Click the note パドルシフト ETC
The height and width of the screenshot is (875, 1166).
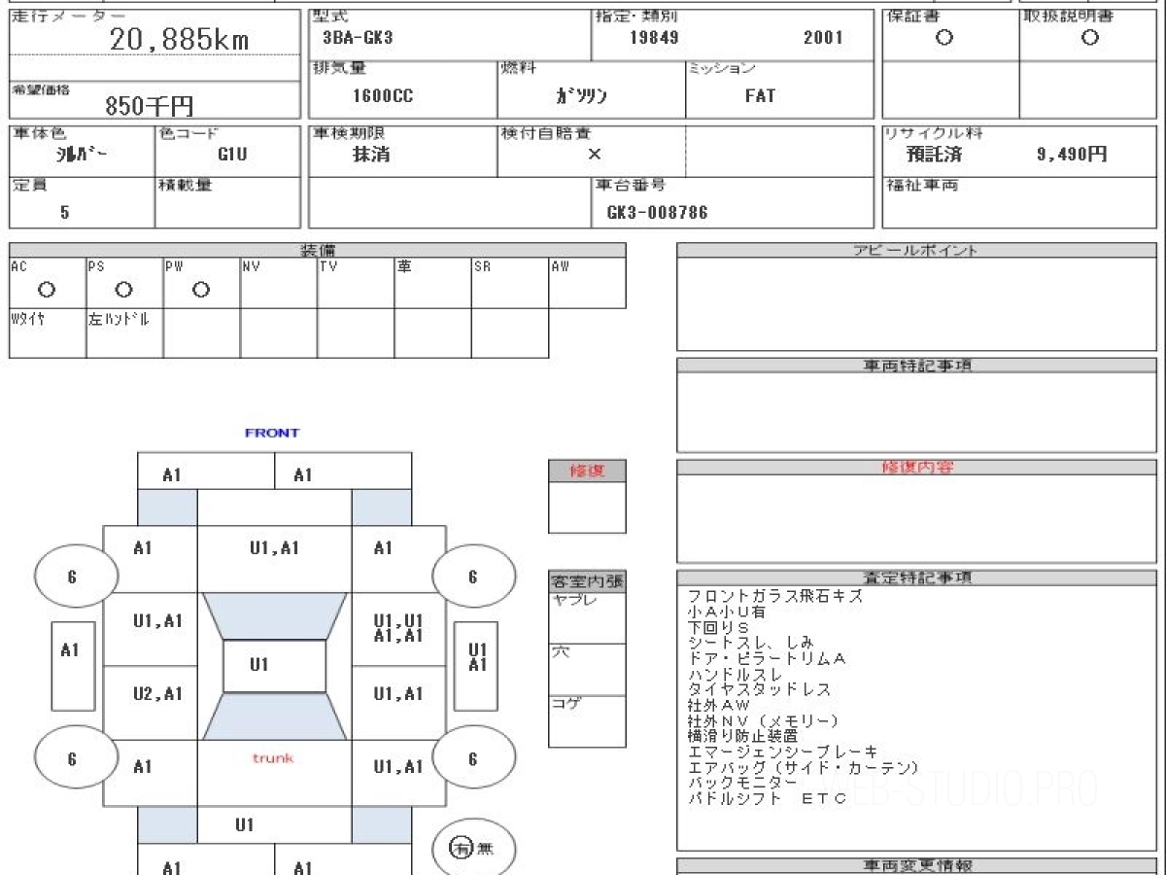[767, 798]
